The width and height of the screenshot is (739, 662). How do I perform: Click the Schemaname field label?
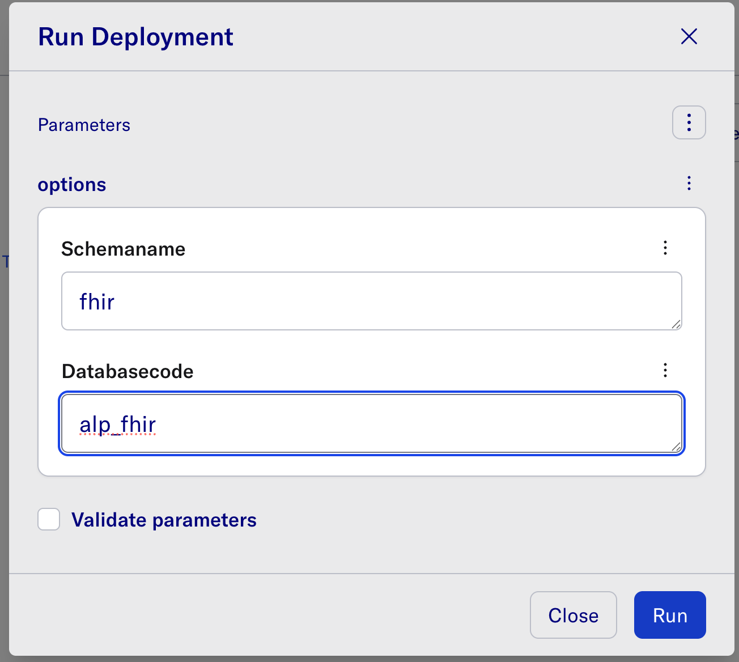(x=123, y=249)
